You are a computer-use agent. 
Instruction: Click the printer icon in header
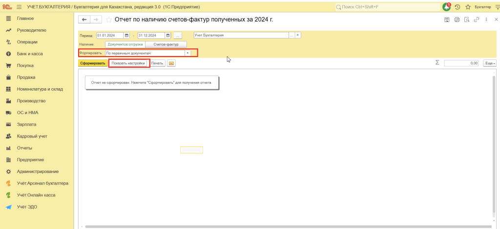457,19
